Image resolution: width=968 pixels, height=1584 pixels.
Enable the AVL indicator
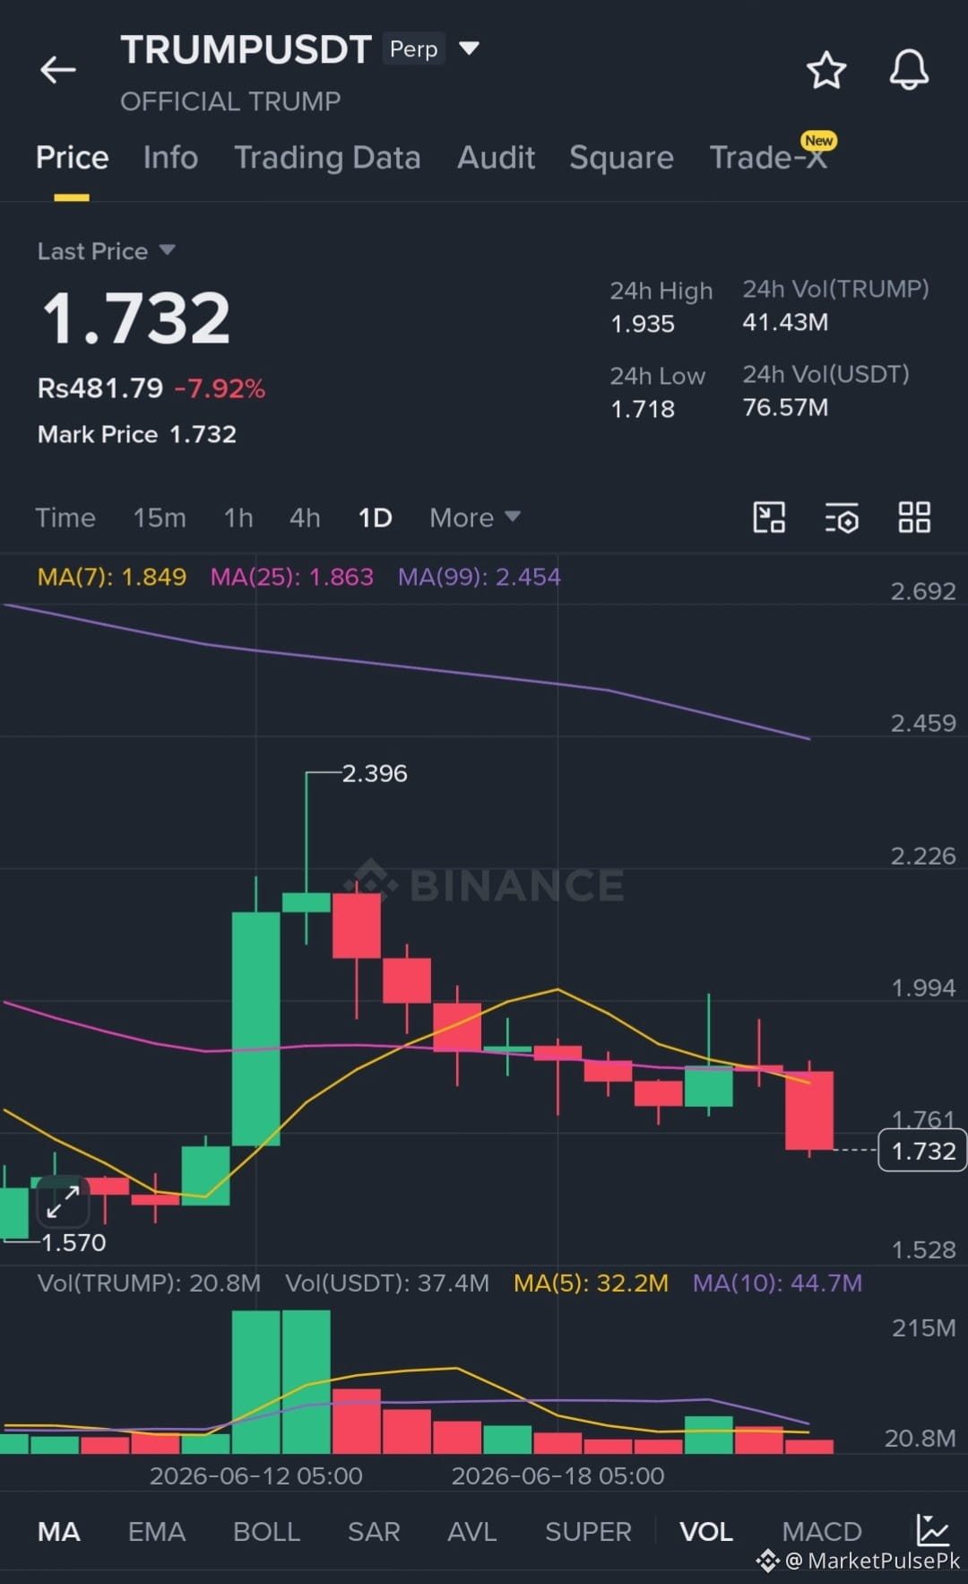coord(471,1531)
